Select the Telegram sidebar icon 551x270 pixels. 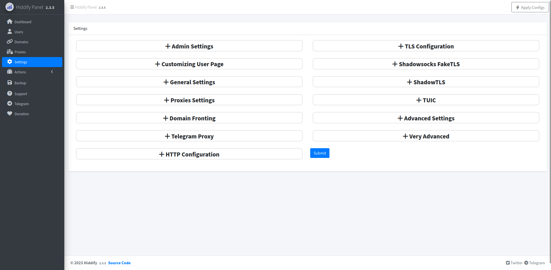click(x=9, y=103)
